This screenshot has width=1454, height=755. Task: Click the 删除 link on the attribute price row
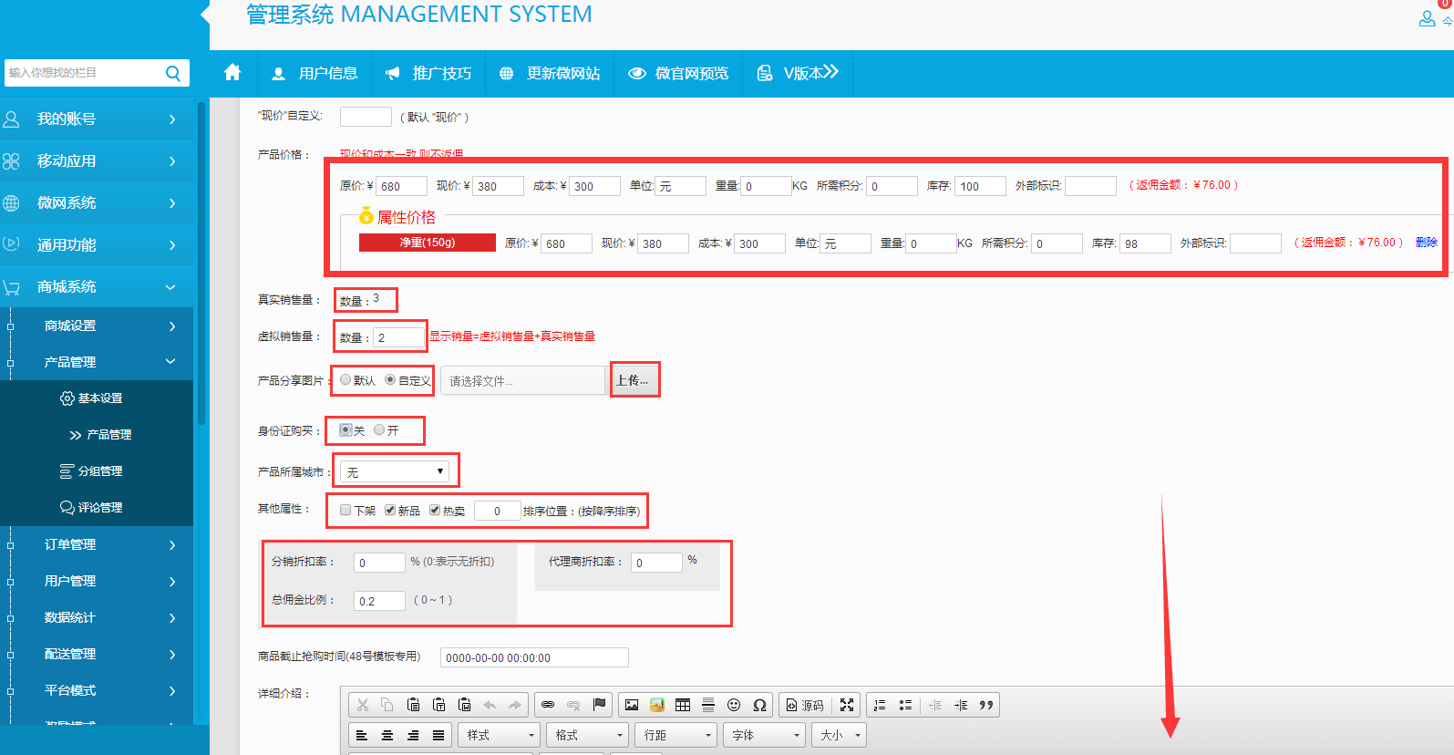click(x=1426, y=243)
